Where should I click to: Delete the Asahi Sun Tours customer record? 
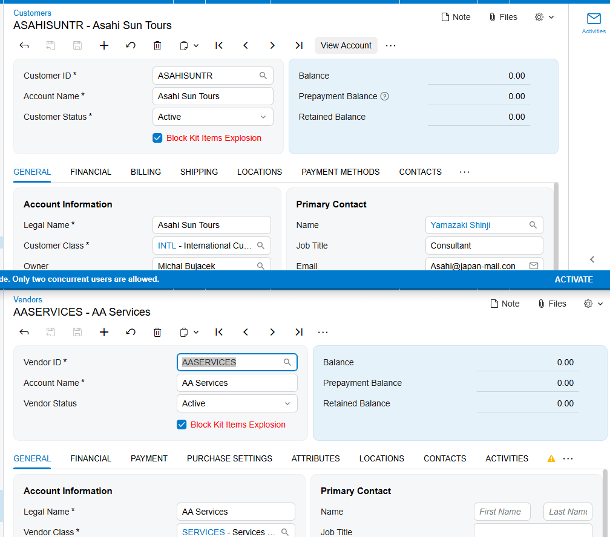pyautogui.click(x=157, y=45)
